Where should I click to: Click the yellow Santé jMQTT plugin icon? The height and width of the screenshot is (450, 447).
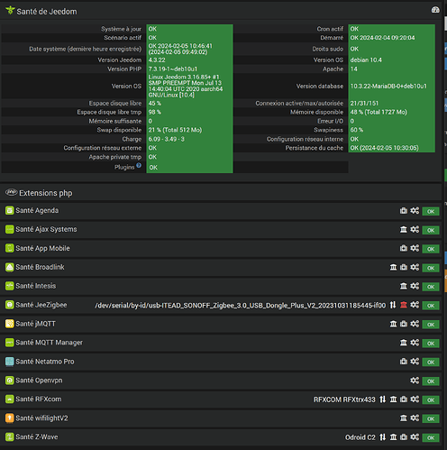(x=10, y=324)
